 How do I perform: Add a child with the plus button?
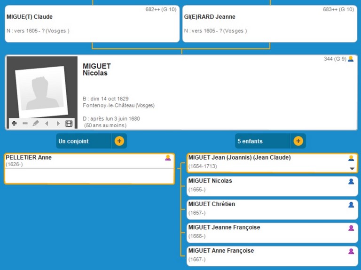pyautogui.click(x=298, y=141)
